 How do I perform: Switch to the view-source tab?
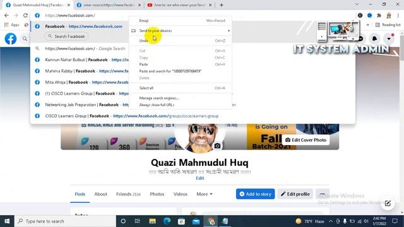[x=109, y=5]
